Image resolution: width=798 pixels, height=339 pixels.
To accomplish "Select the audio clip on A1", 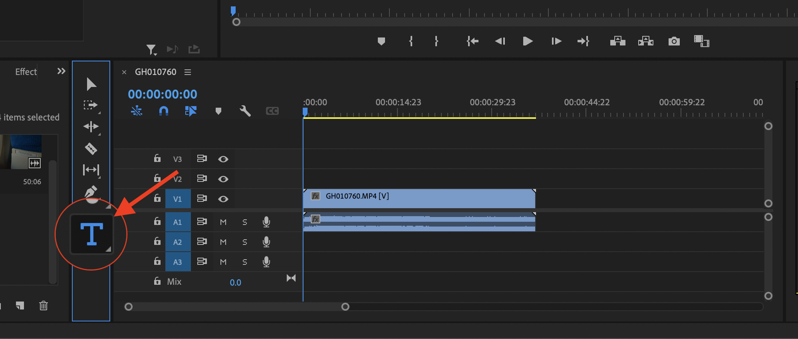I will 419,222.
